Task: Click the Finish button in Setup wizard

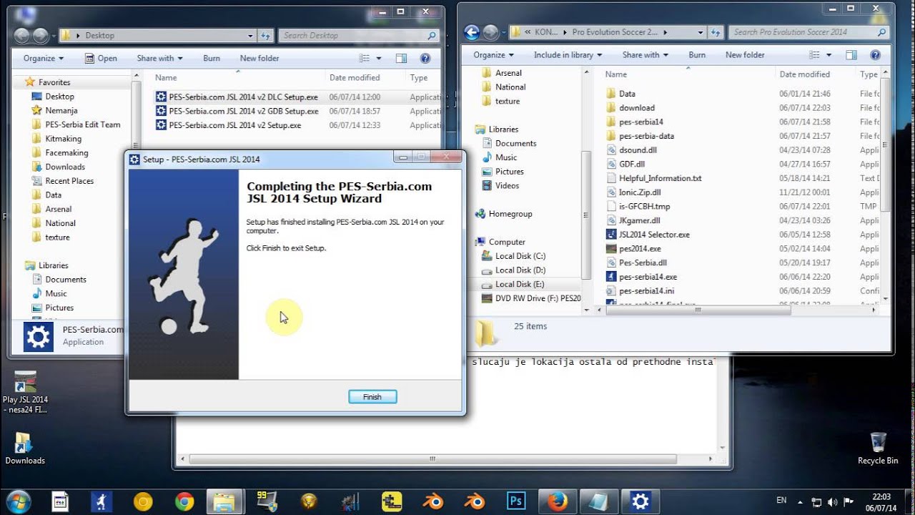Action: [x=372, y=397]
